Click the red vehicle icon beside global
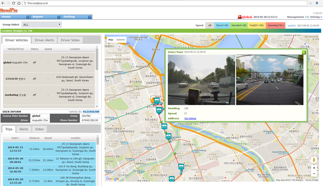The image size is (323, 186). tap(239, 17)
